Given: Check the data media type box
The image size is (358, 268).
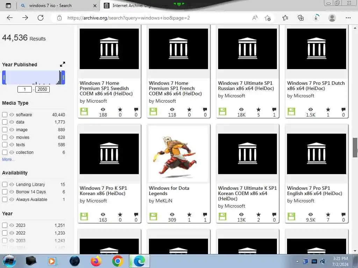Looking at the screenshot, I should 5,122.
